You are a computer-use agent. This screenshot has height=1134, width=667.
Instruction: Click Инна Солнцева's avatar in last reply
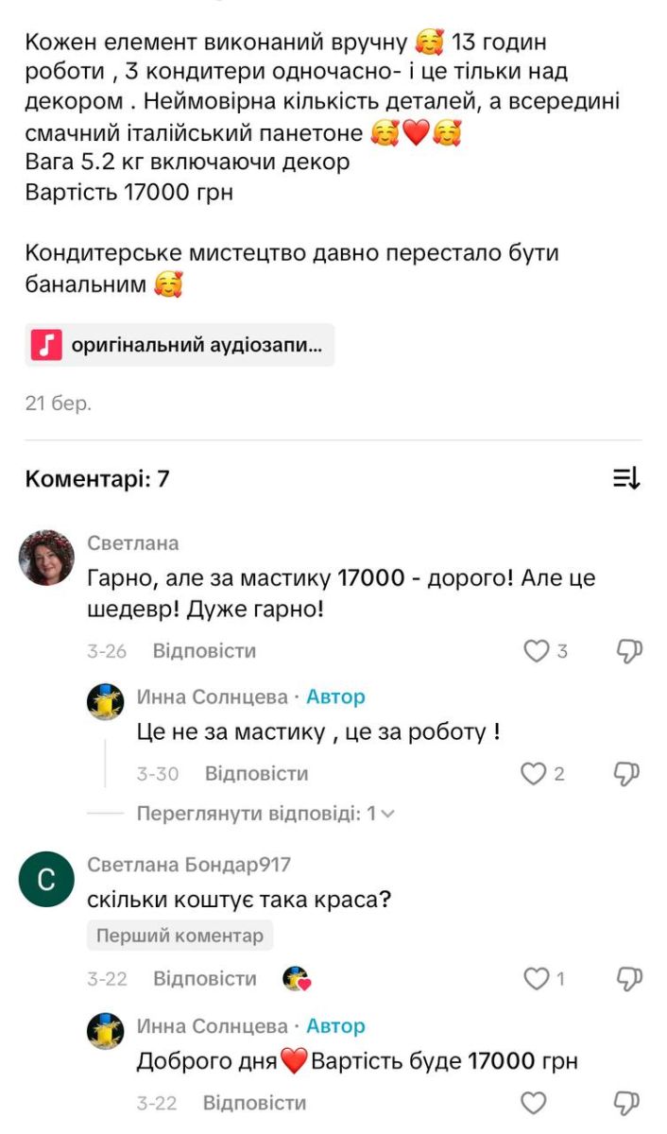[x=106, y=1031]
